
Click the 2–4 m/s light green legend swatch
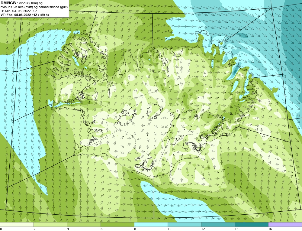[50, 224]
